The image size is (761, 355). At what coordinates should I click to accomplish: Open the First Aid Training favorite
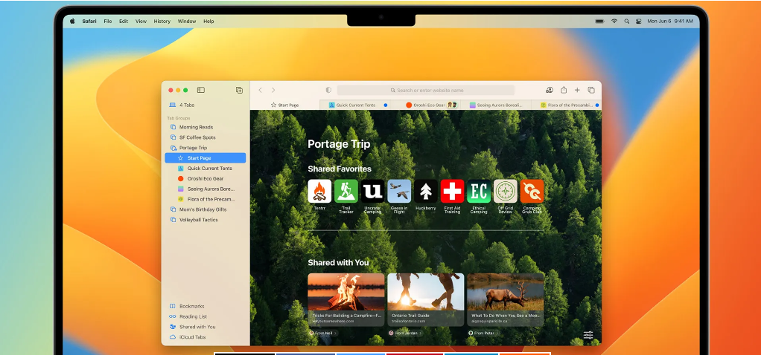point(452,191)
